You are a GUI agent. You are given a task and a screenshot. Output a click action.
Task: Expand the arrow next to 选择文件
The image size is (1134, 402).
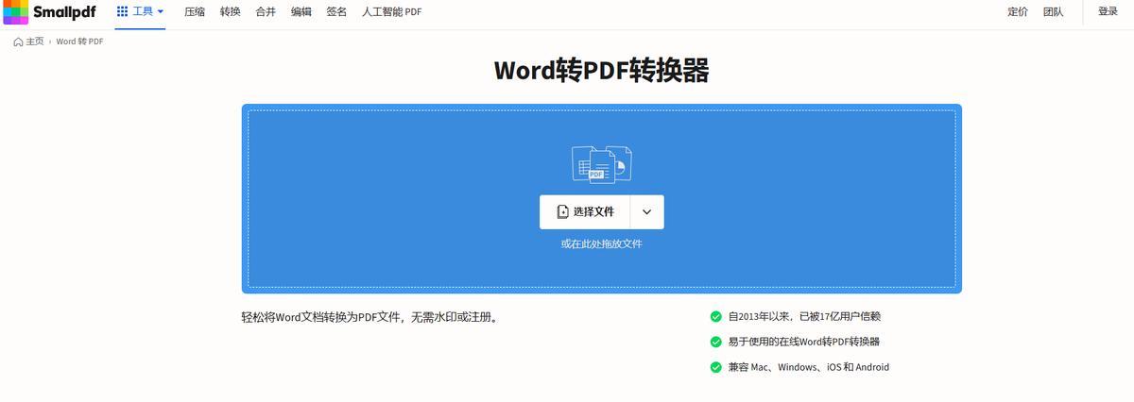[x=646, y=212]
